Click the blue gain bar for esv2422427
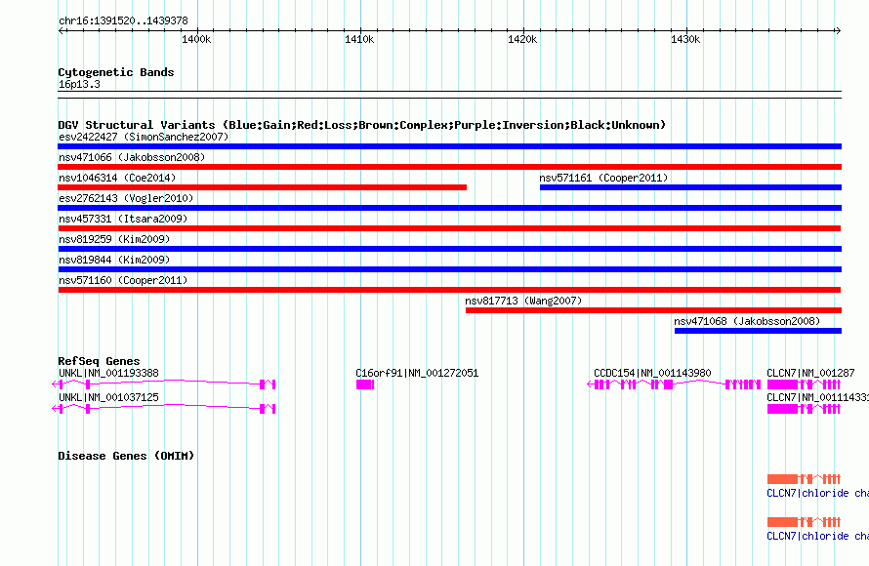The width and height of the screenshot is (869, 566). pyautogui.click(x=449, y=146)
